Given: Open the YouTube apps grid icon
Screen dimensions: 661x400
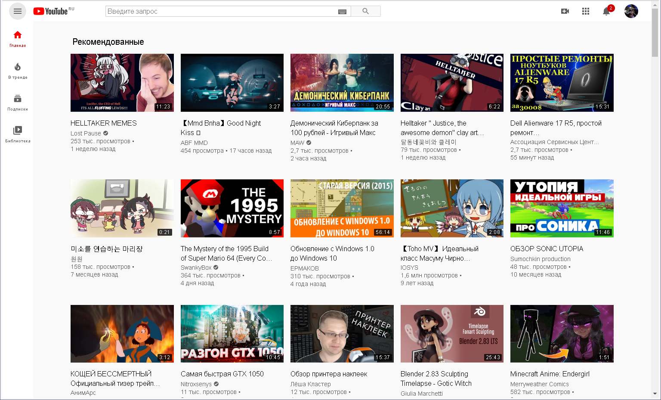Looking at the screenshot, I should click(586, 11).
